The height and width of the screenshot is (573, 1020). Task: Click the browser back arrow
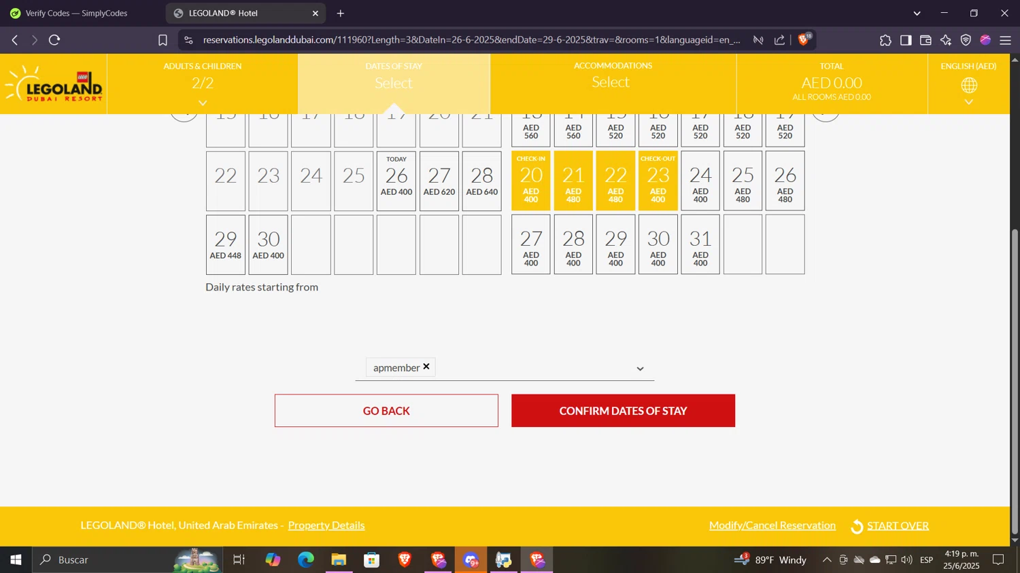[x=15, y=40]
